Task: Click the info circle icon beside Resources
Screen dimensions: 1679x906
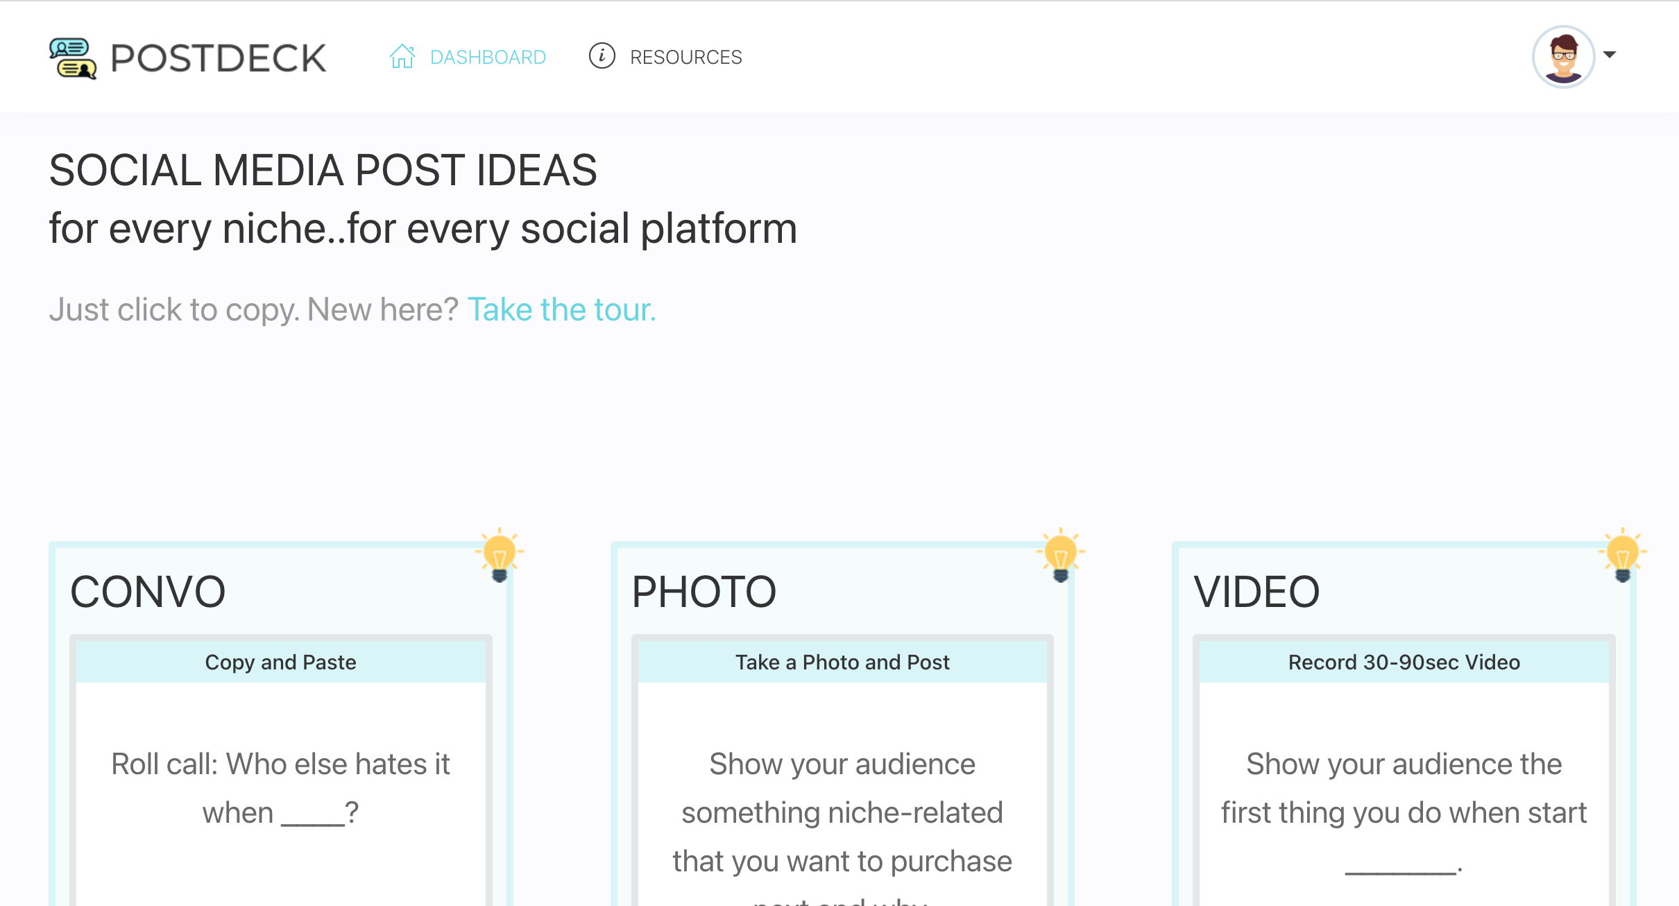Action: pyautogui.click(x=602, y=55)
